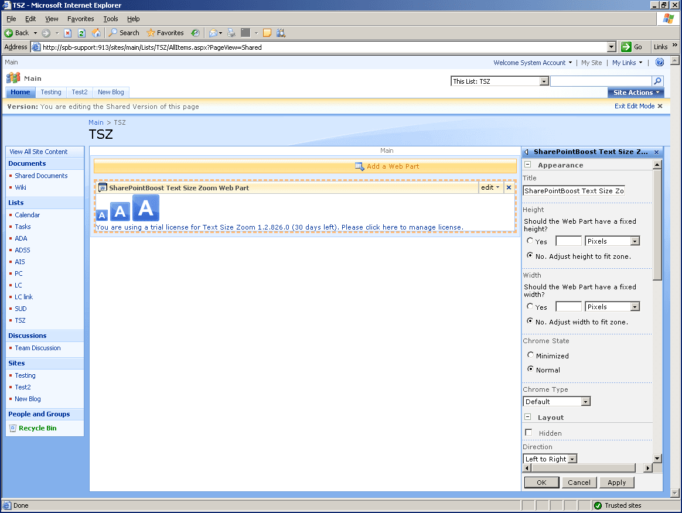Click the Home page icon
The height and width of the screenshot is (513, 682).
[x=96, y=33]
